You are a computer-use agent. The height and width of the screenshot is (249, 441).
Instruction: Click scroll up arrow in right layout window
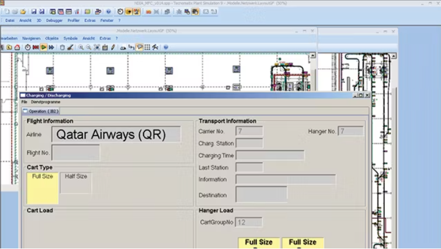click(394, 56)
